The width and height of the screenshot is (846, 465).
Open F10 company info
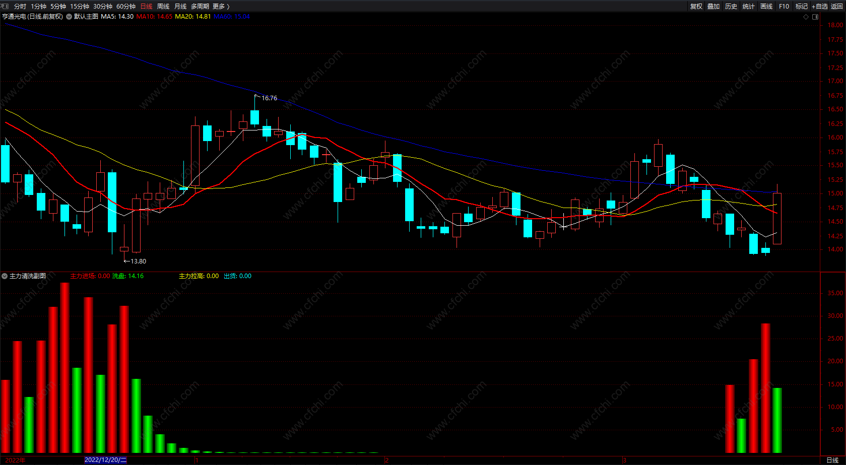[x=784, y=7]
